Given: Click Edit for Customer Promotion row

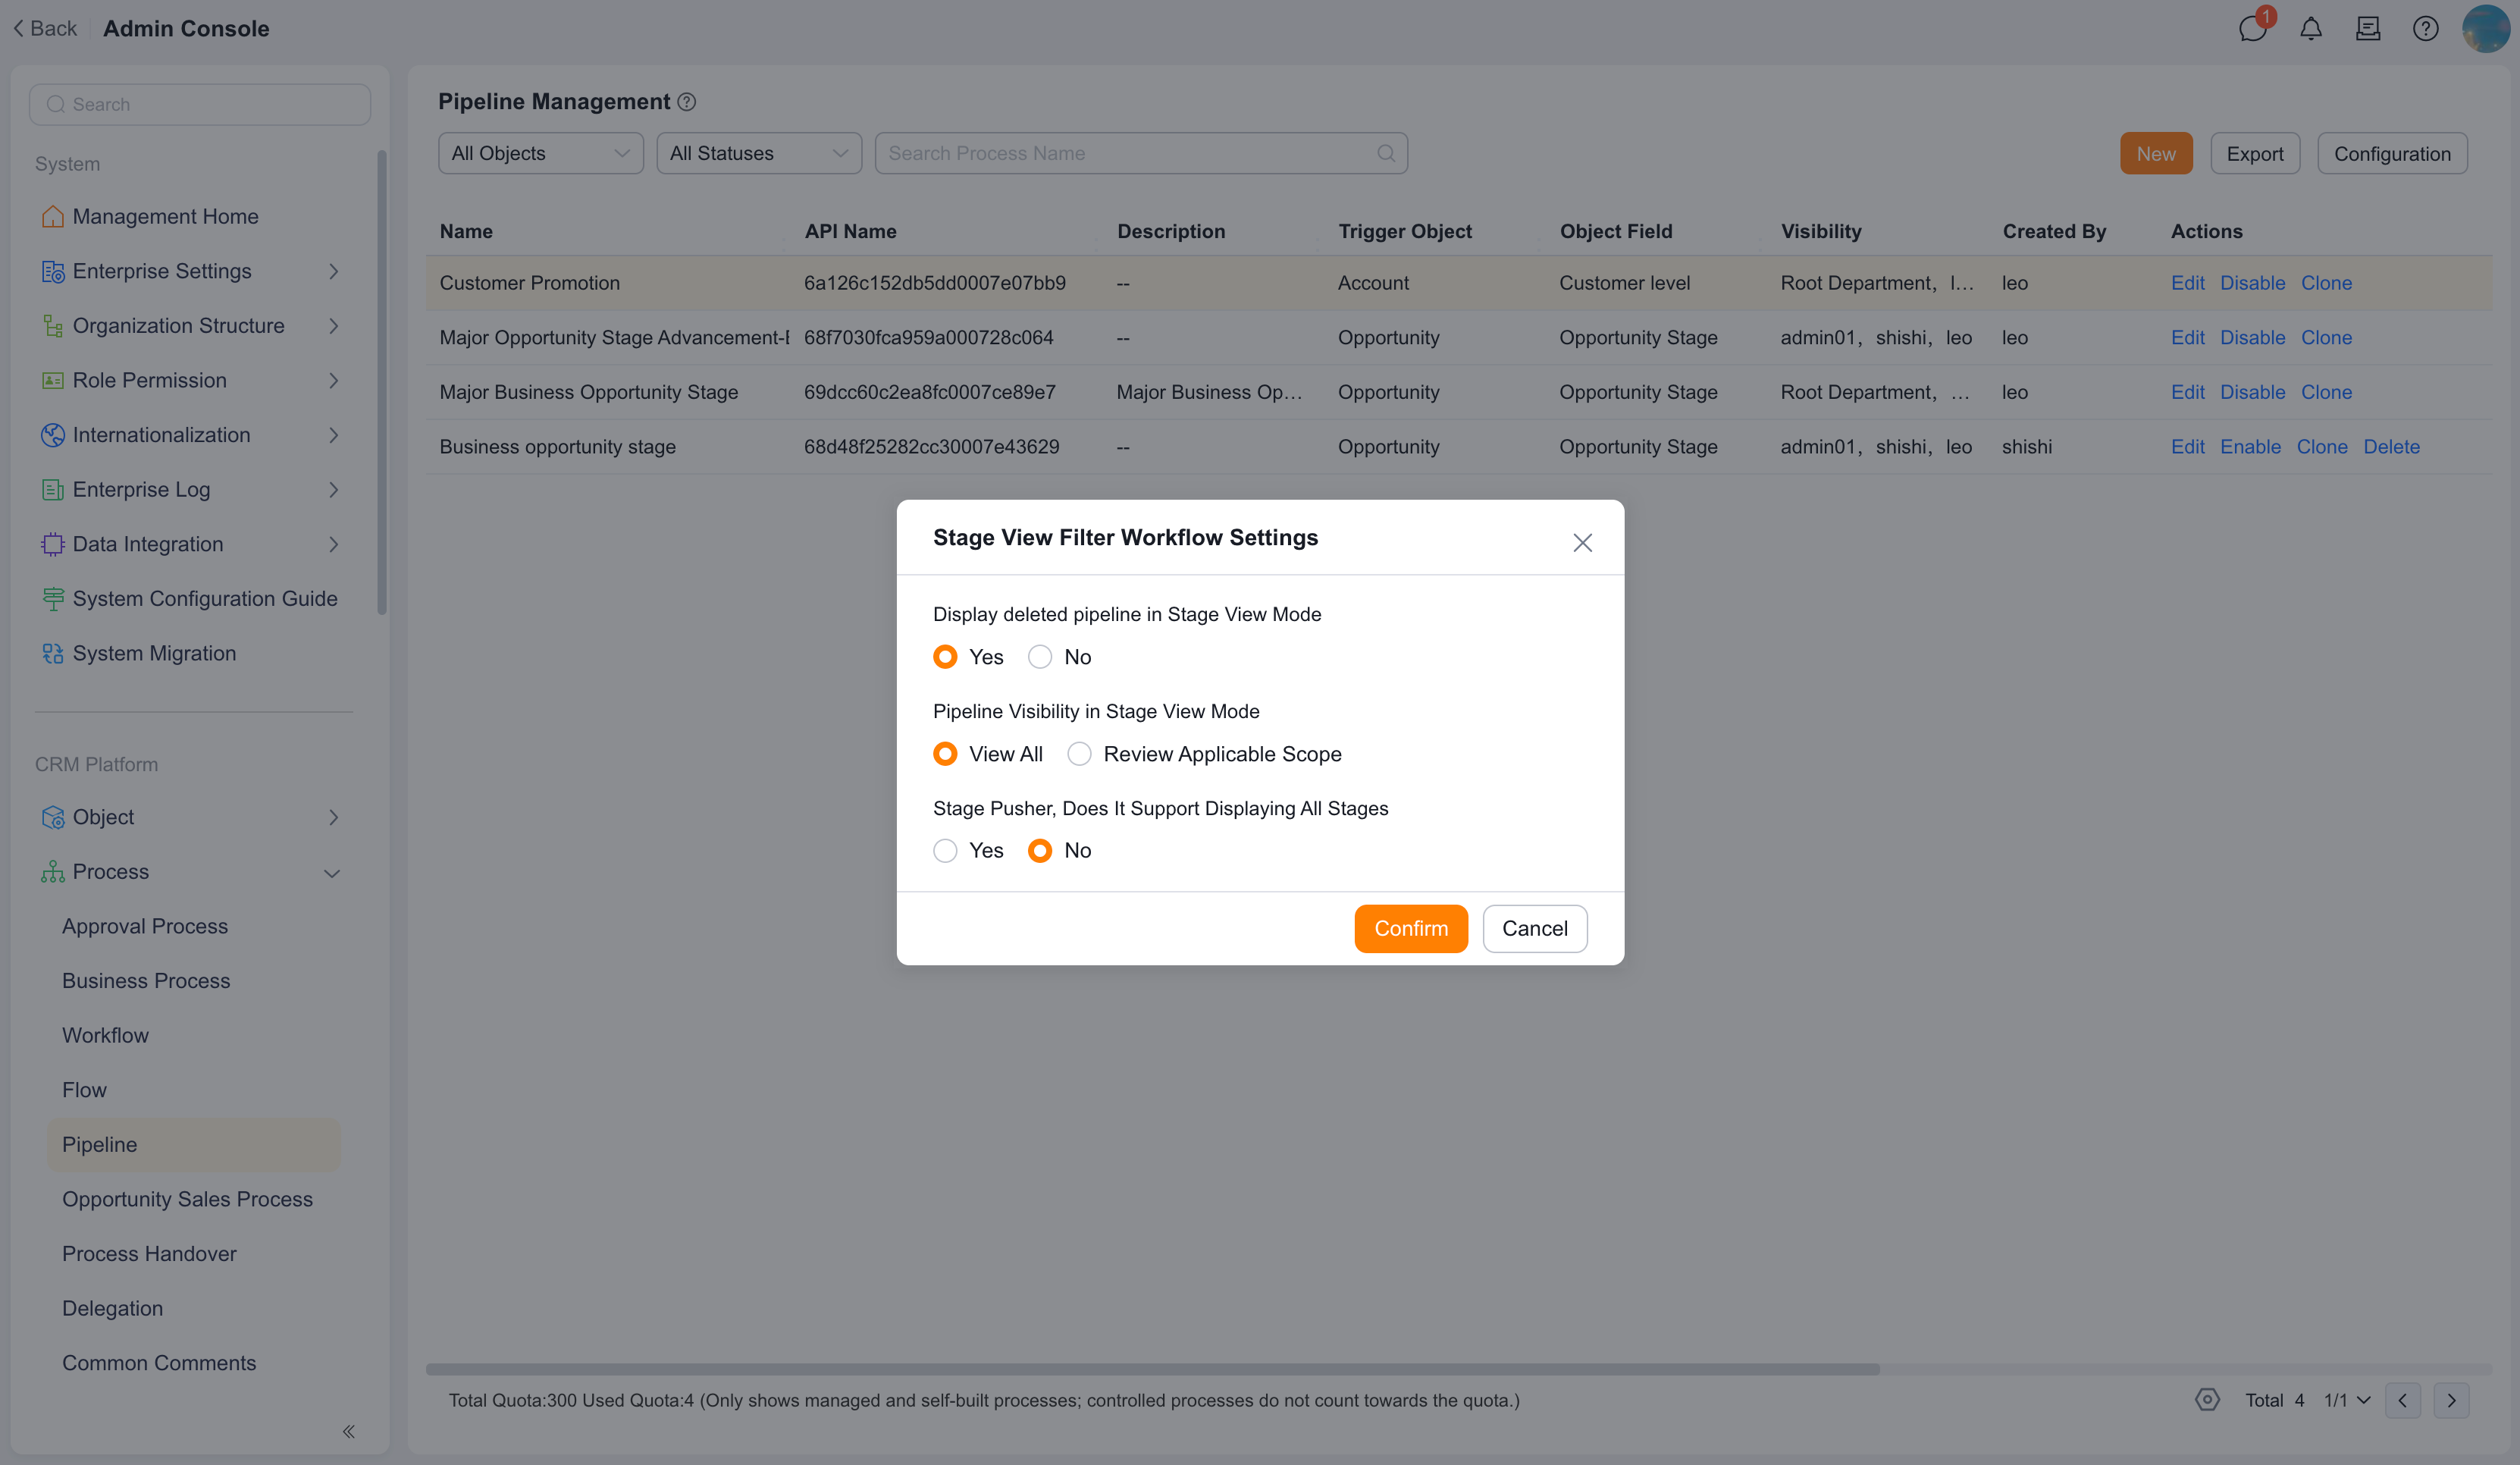Looking at the screenshot, I should coord(2187,283).
